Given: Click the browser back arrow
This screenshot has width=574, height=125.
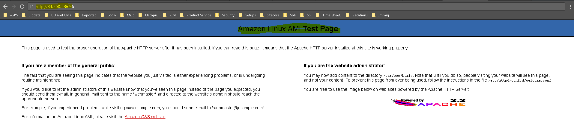Looking at the screenshot, I should pyautogui.click(x=5, y=7).
